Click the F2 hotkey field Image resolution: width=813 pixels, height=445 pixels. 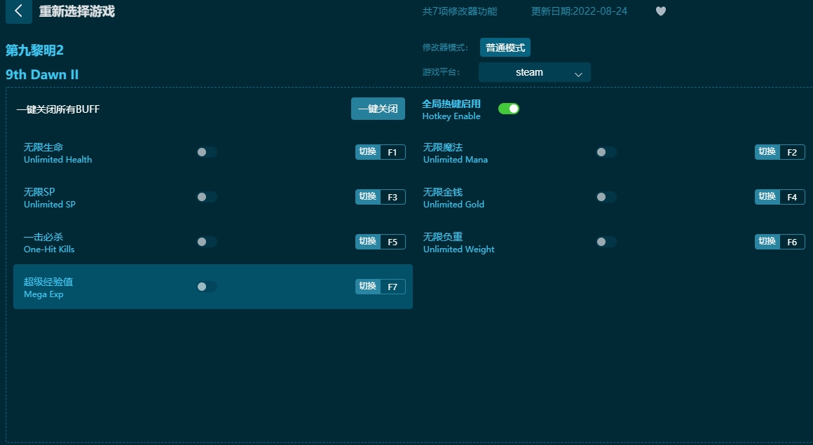tap(792, 152)
